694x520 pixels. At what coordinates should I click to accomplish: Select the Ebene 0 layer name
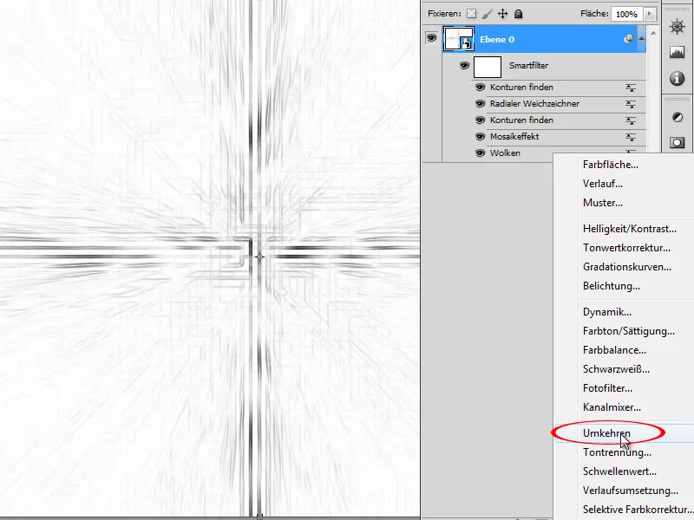click(x=497, y=39)
